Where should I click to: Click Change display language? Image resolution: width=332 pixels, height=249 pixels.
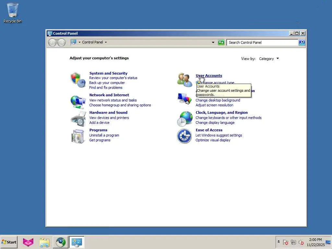pyautogui.click(x=215, y=123)
